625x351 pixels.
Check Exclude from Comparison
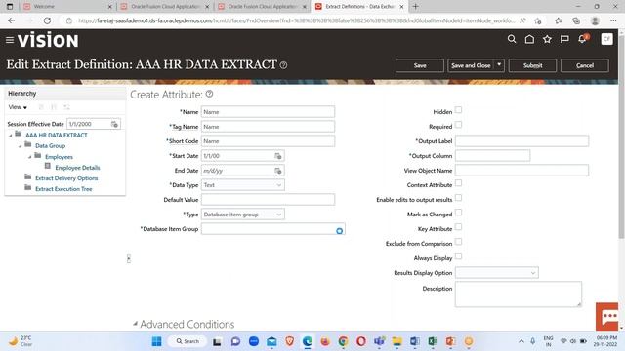click(458, 242)
